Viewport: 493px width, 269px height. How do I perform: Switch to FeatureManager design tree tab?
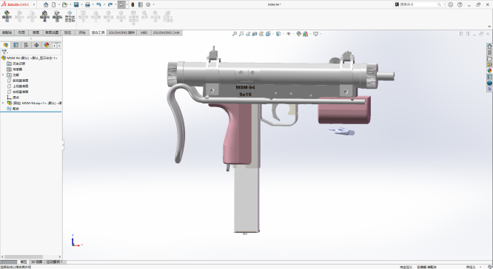tap(6, 45)
